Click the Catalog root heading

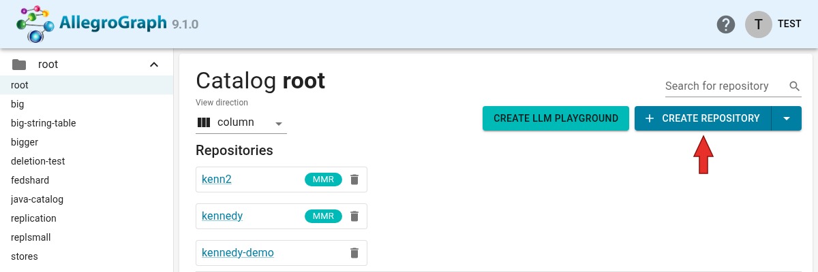[260, 81]
